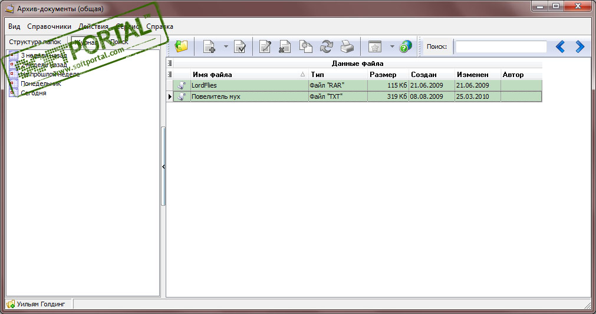Click the copy documents icon

click(305, 46)
